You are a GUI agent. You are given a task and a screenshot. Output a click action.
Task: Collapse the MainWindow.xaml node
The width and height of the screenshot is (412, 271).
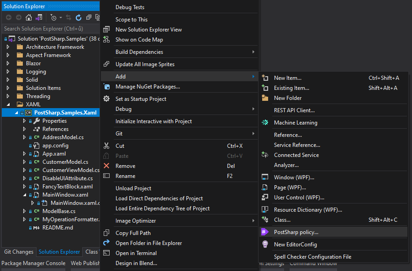point(24,195)
